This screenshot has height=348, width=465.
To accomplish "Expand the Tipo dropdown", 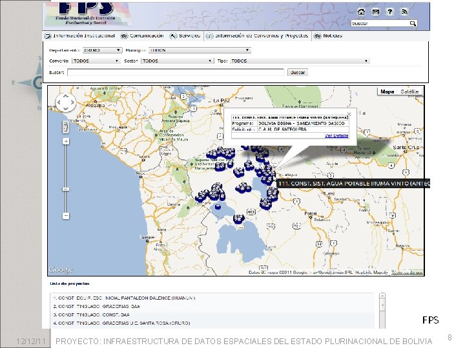I will (x=299, y=61).
